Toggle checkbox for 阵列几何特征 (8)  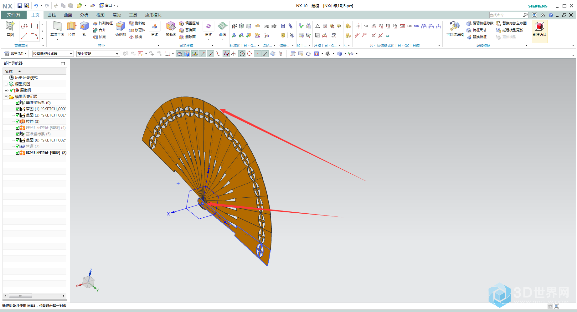[18, 153]
